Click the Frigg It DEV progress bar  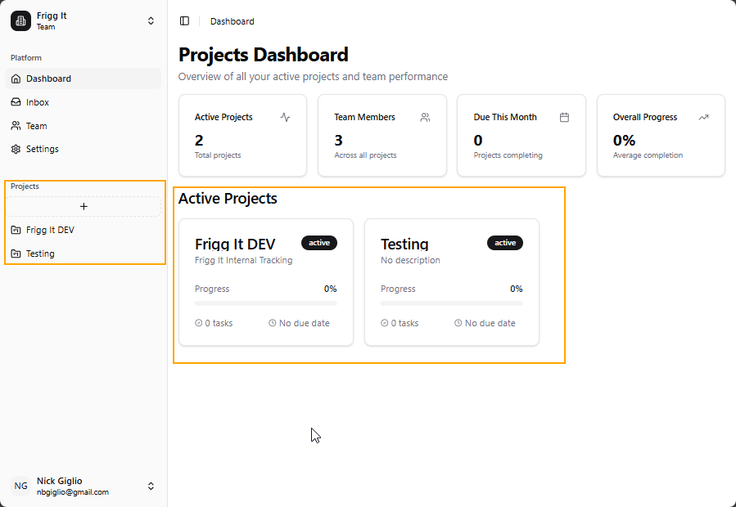(265, 303)
